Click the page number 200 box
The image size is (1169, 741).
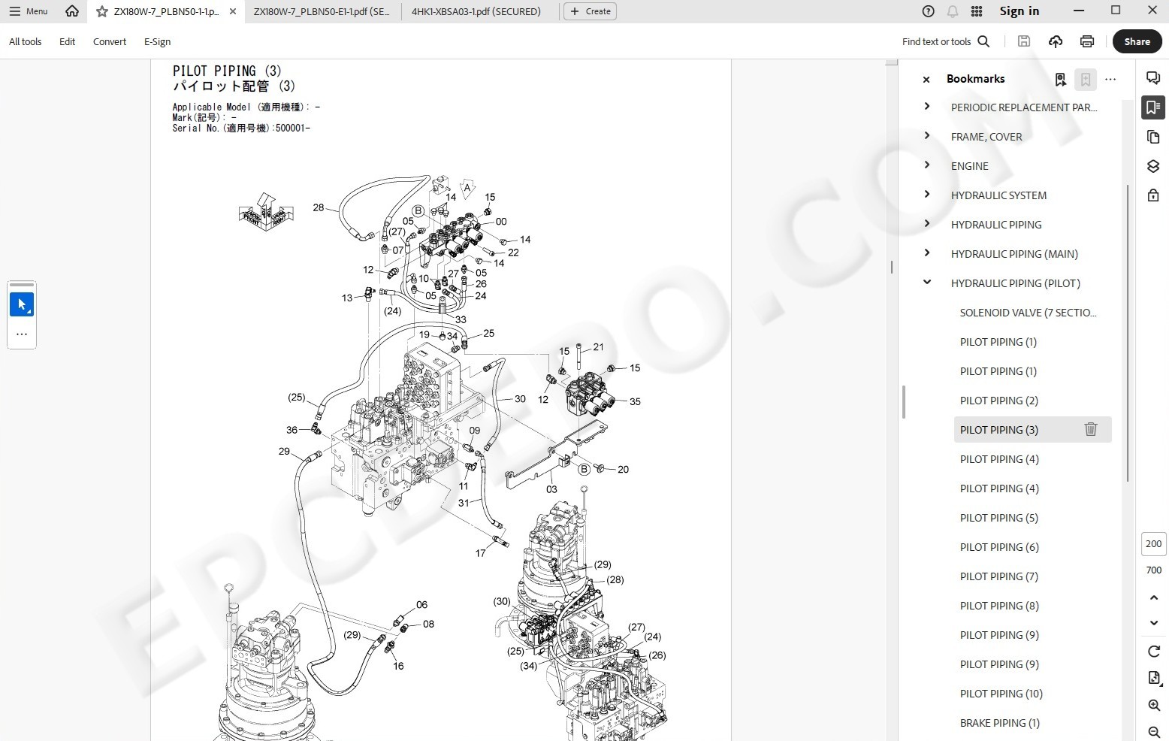[1154, 543]
